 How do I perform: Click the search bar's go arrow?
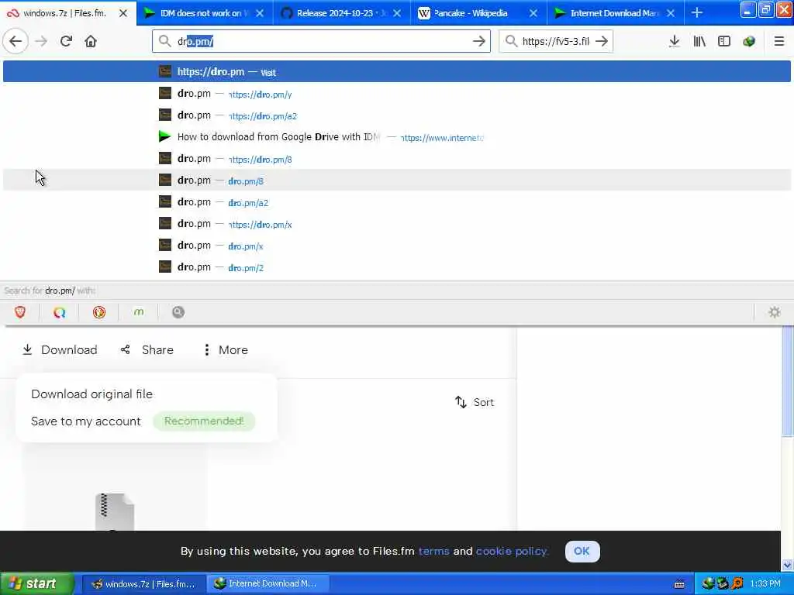pyautogui.click(x=602, y=42)
